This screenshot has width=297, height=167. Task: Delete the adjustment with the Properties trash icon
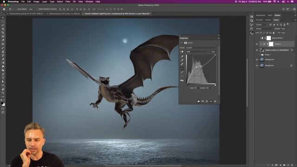215,101
